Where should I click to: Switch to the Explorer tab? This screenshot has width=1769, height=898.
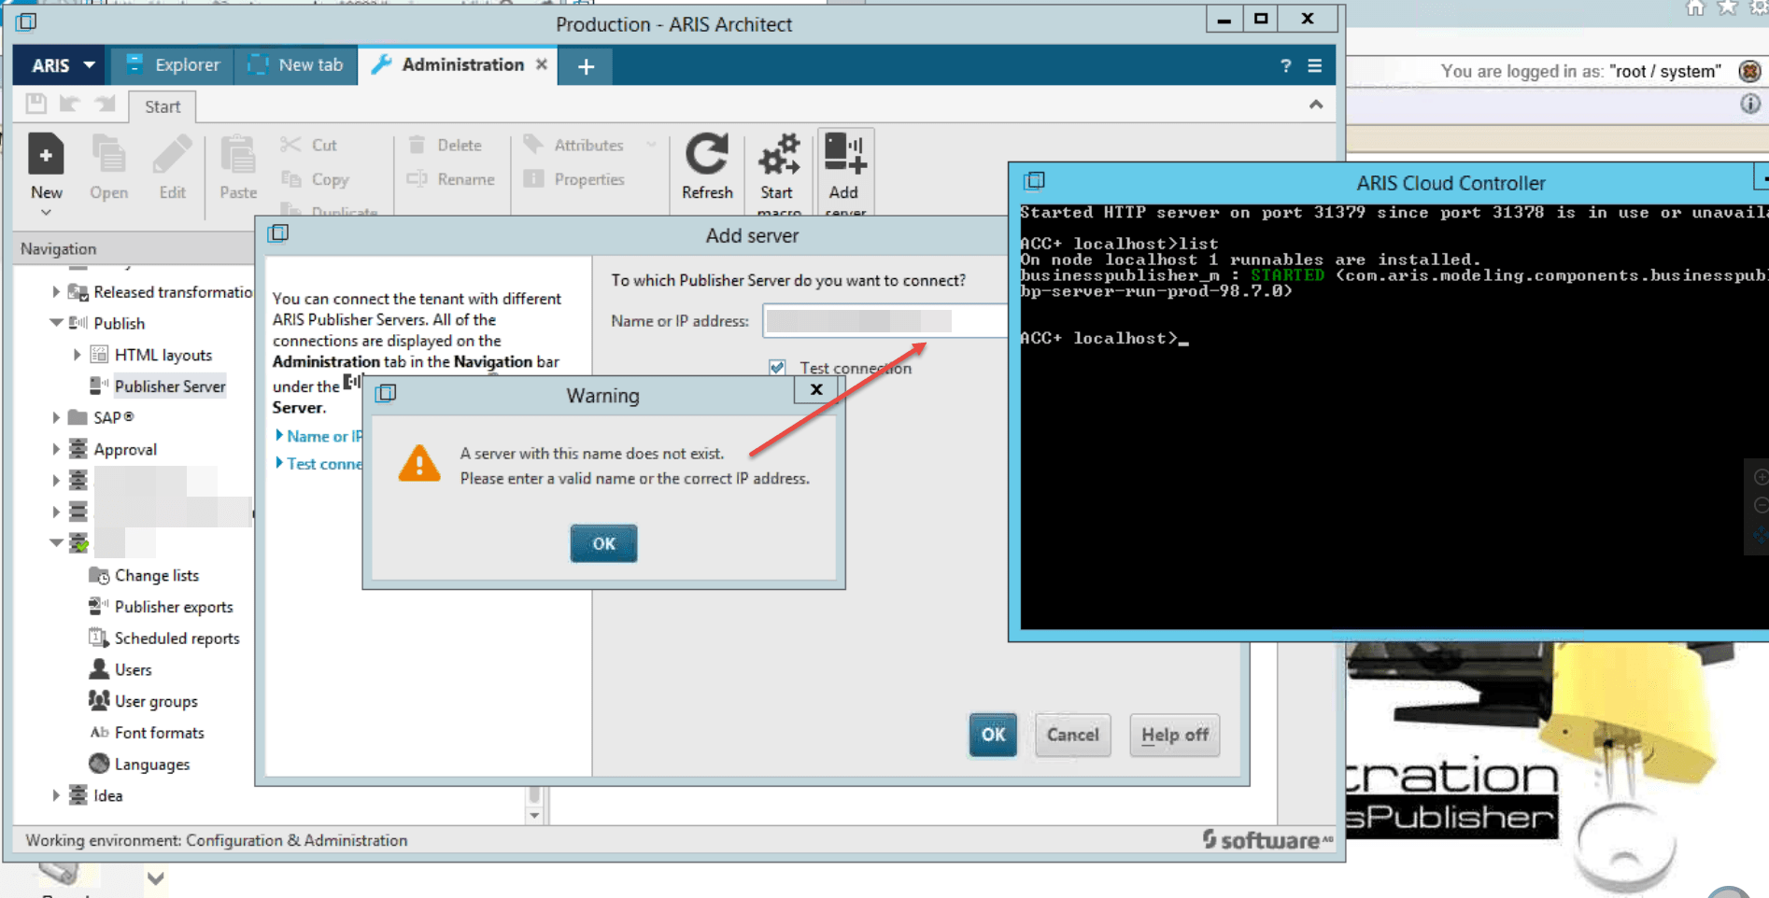pos(173,65)
